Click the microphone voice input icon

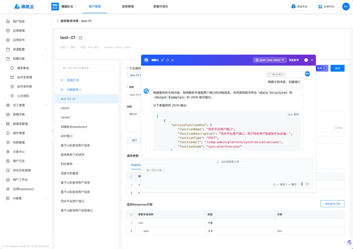pyautogui.click(x=302, y=184)
